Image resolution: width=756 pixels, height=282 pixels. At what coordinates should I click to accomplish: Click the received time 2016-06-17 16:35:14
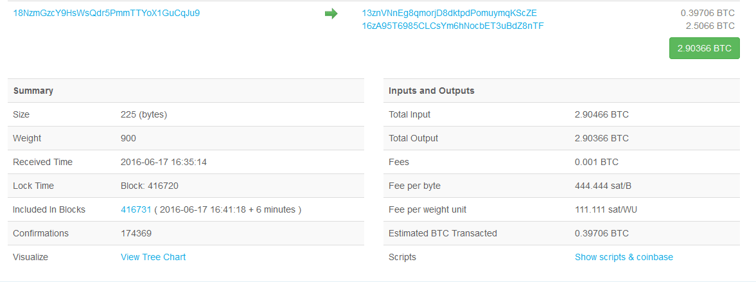click(x=164, y=162)
